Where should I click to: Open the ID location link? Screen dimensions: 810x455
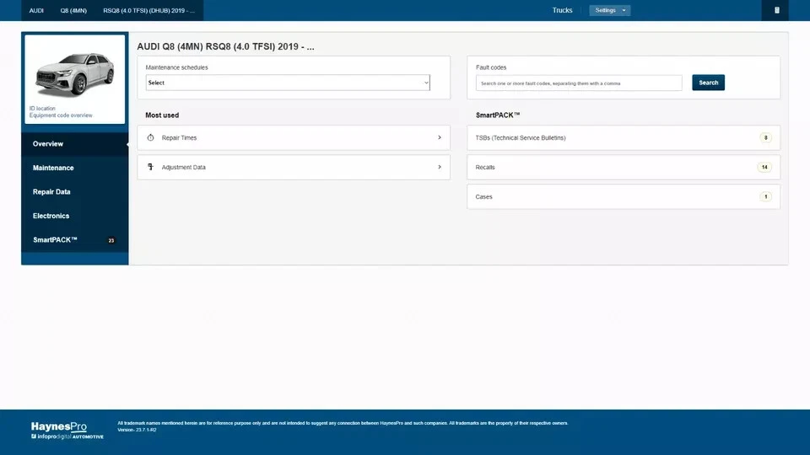click(x=42, y=109)
